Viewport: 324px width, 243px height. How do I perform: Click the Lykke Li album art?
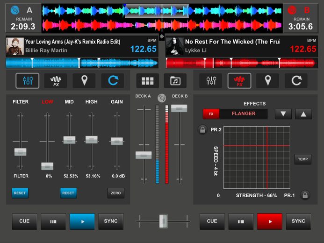pos(174,46)
